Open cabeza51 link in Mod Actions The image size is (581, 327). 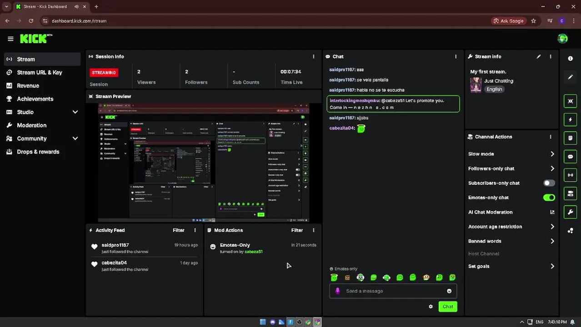click(x=253, y=252)
